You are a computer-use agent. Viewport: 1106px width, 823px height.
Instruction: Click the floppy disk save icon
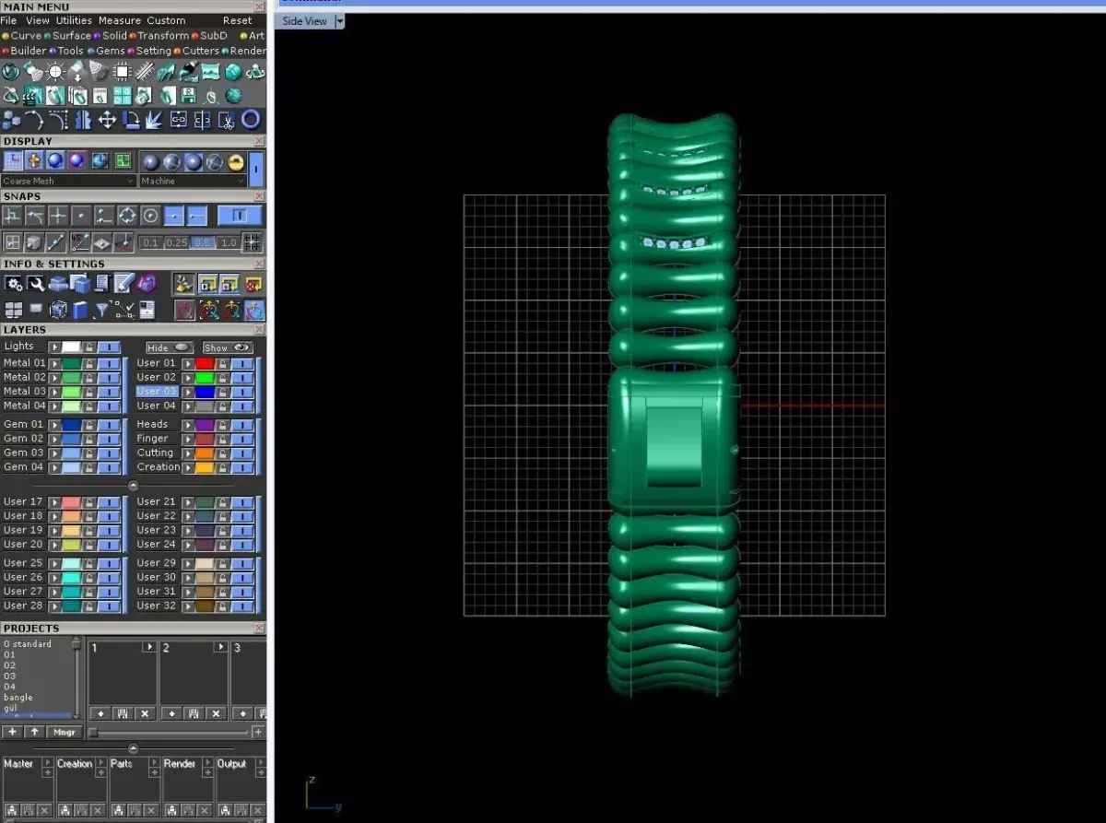[189, 96]
